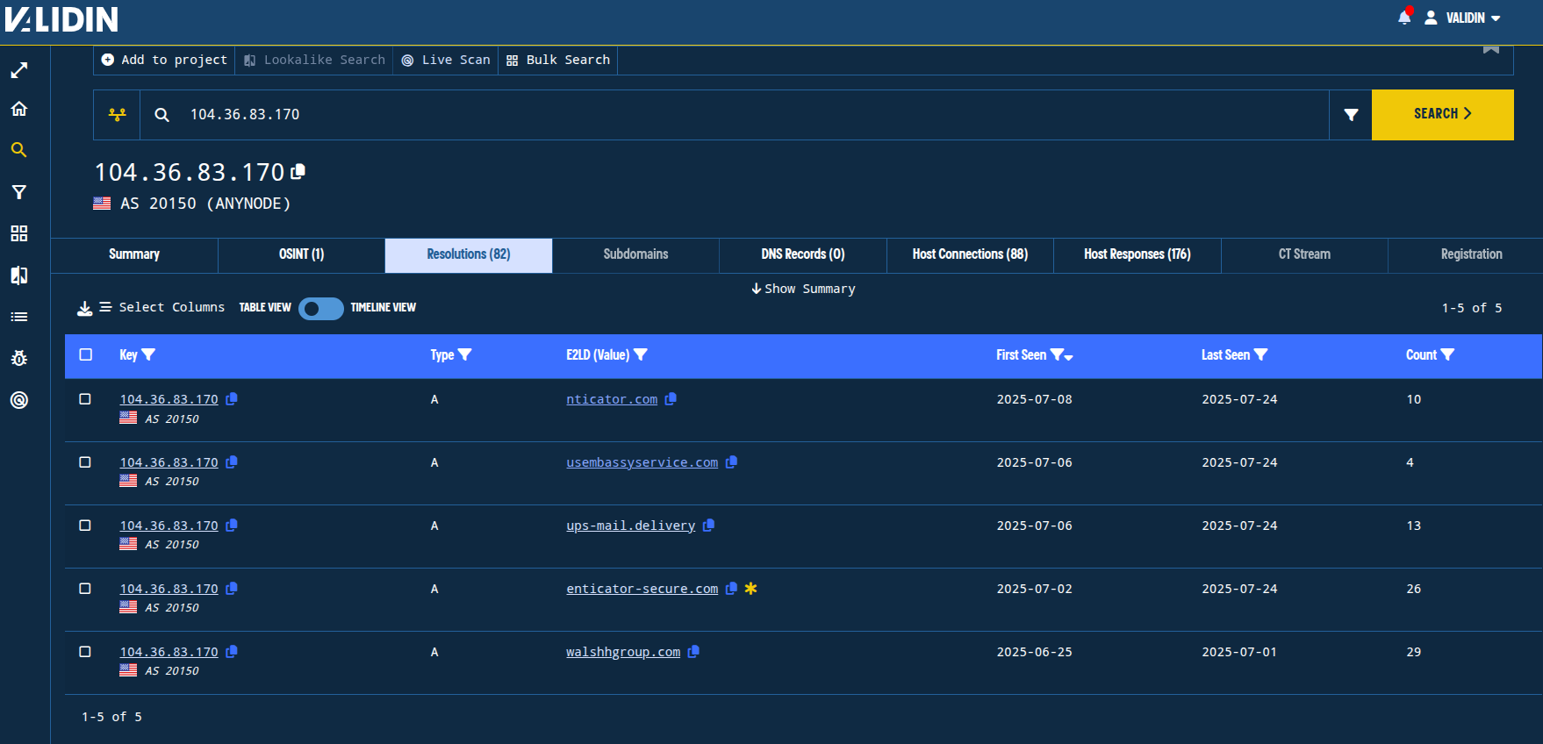This screenshot has width=1543, height=744.
Task: Open the sidebar grid dashboard icon
Action: pos(18,233)
